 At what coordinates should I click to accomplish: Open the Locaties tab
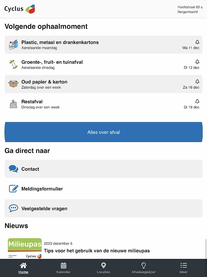tap(103, 268)
